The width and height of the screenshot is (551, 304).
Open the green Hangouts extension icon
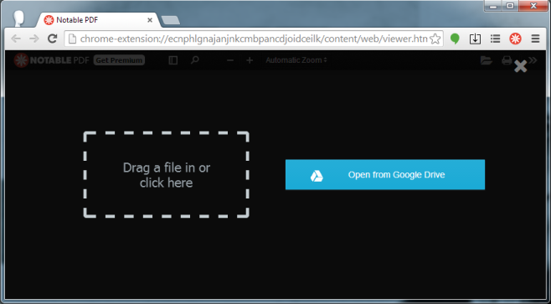455,39
